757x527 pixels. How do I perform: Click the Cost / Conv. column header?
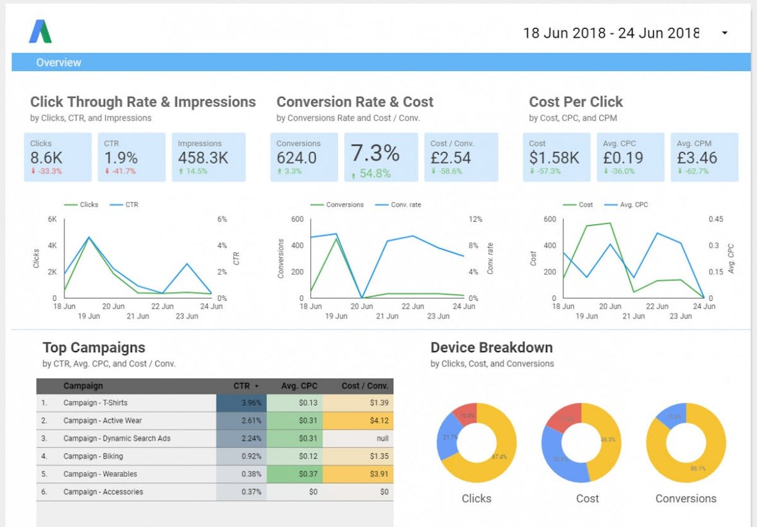click(364, 386)
